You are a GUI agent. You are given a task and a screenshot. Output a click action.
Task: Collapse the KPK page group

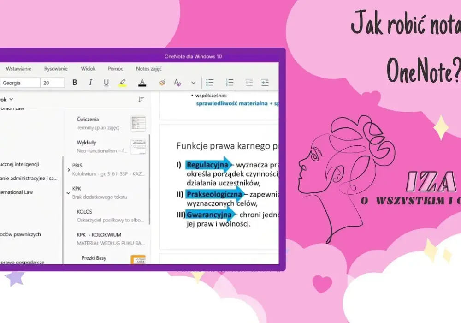pyautogui.click(x=68, y=193)
